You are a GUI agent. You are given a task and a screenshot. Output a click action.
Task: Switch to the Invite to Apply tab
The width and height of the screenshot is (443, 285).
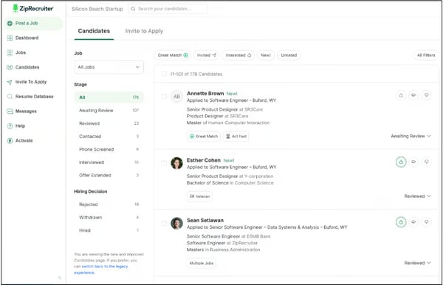click(144, 31)
